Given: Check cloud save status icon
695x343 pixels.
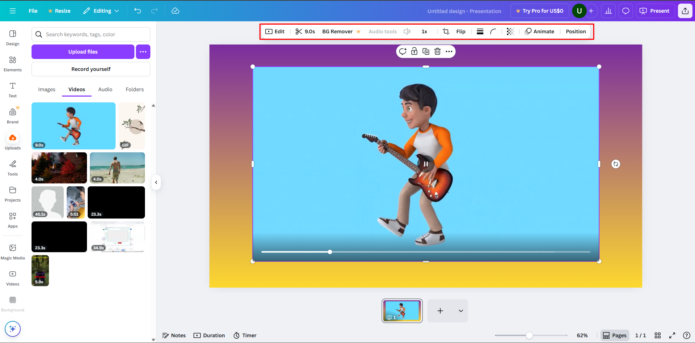Looking at the screenshot, I should tap(175, 11).
